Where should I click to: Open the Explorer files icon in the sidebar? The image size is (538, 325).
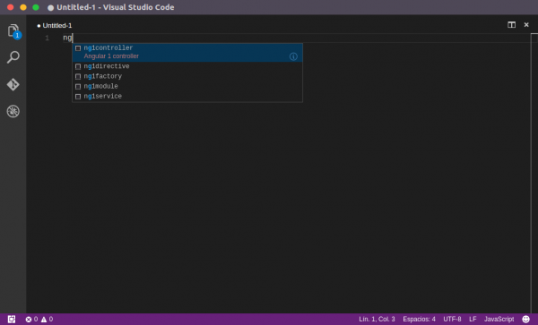coord(13,30)
